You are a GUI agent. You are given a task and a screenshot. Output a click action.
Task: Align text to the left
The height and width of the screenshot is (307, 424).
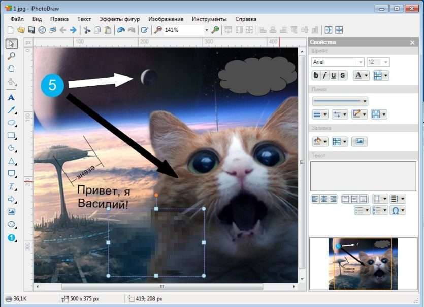(x=315, y=199)
